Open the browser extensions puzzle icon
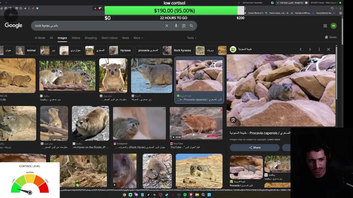Screen dimensions: 353x198 (x=21, y=8)
